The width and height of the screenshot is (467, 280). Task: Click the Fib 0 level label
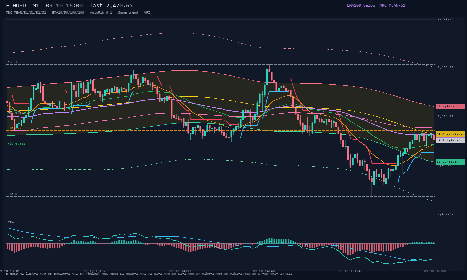coord(12,194)
